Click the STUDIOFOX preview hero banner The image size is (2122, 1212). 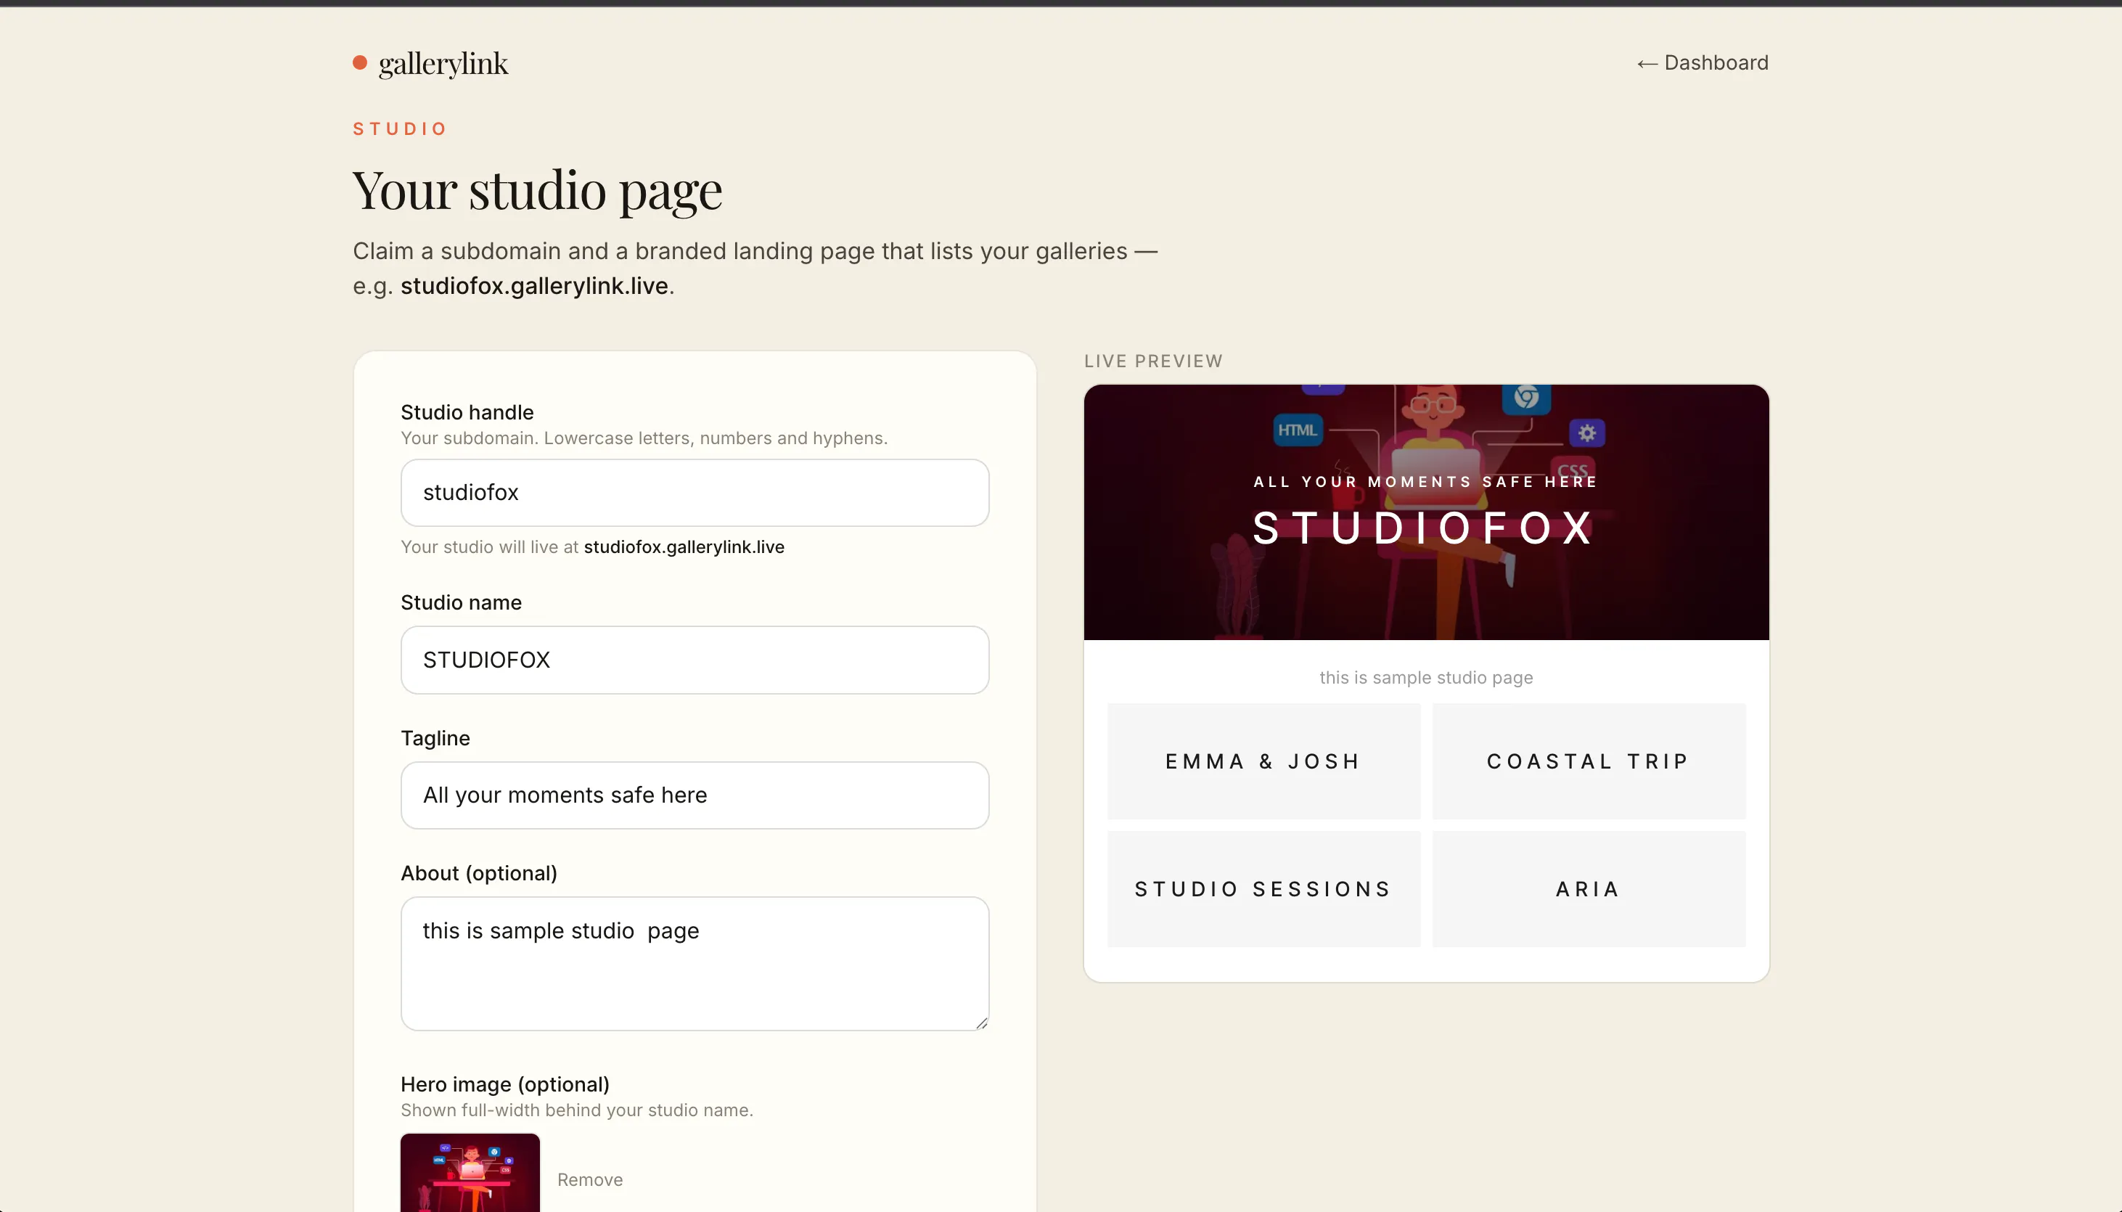click(1425, 512)
